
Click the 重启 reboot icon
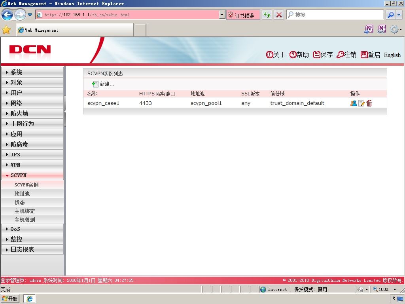[364, 55]
